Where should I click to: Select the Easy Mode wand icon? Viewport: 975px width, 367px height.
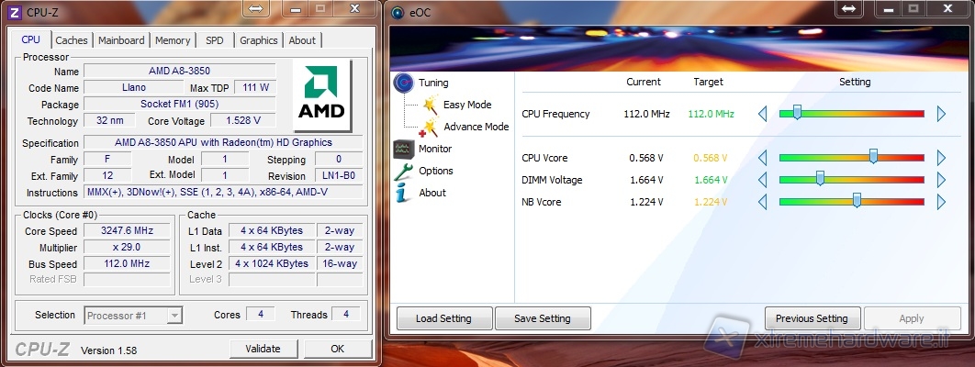click(x=429, y=106)
